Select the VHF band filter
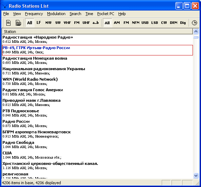Viewport: 201px width, 187px height. click(x=67, y=23)
